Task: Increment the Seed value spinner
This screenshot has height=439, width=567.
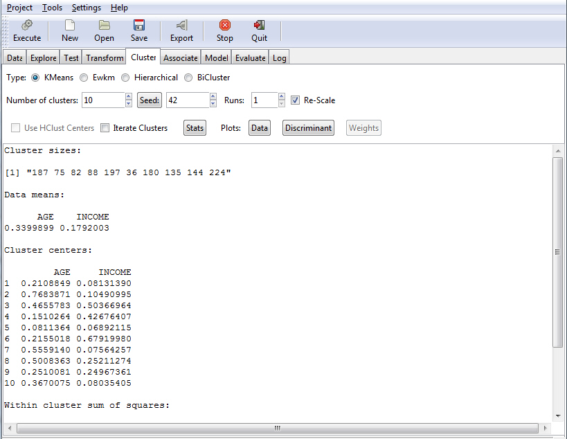Action: (213, 96)
